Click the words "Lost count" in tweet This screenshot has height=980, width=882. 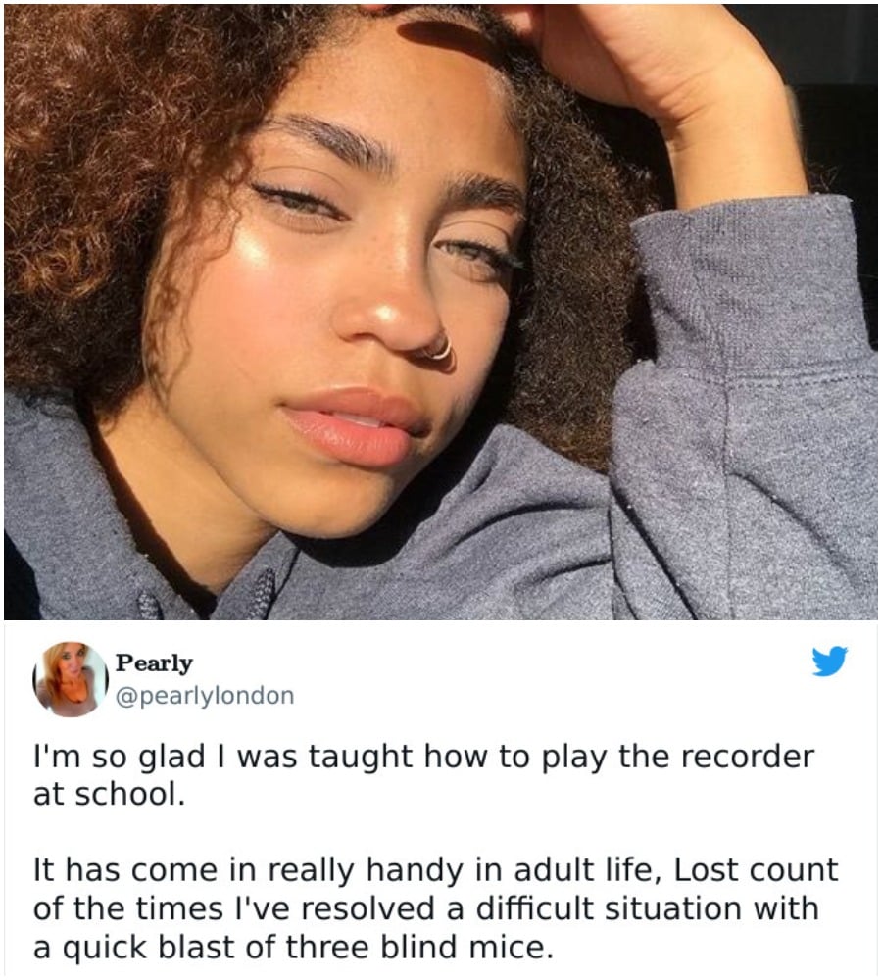click(756, 870)
